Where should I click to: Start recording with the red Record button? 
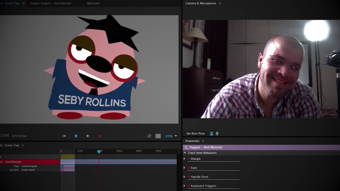point(100,136)
